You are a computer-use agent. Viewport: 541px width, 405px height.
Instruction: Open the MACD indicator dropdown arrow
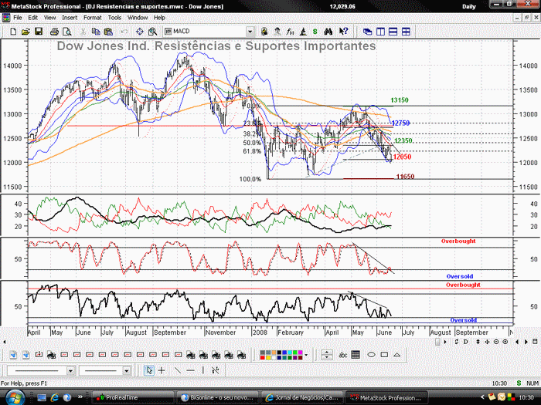click(250, 32)
